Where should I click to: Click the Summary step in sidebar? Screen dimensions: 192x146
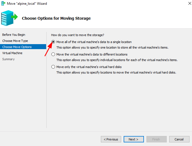pos(8,59)
